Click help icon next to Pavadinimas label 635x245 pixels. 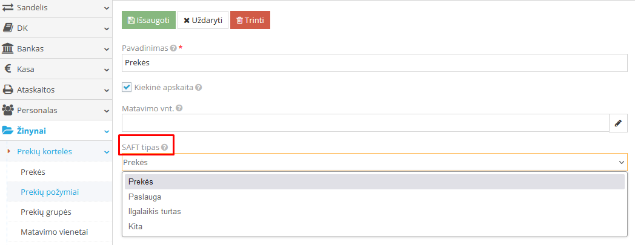(x=173, y=48)
